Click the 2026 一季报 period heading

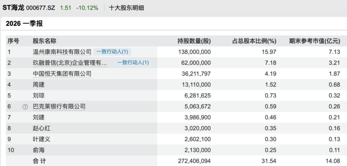pos(24,23)
